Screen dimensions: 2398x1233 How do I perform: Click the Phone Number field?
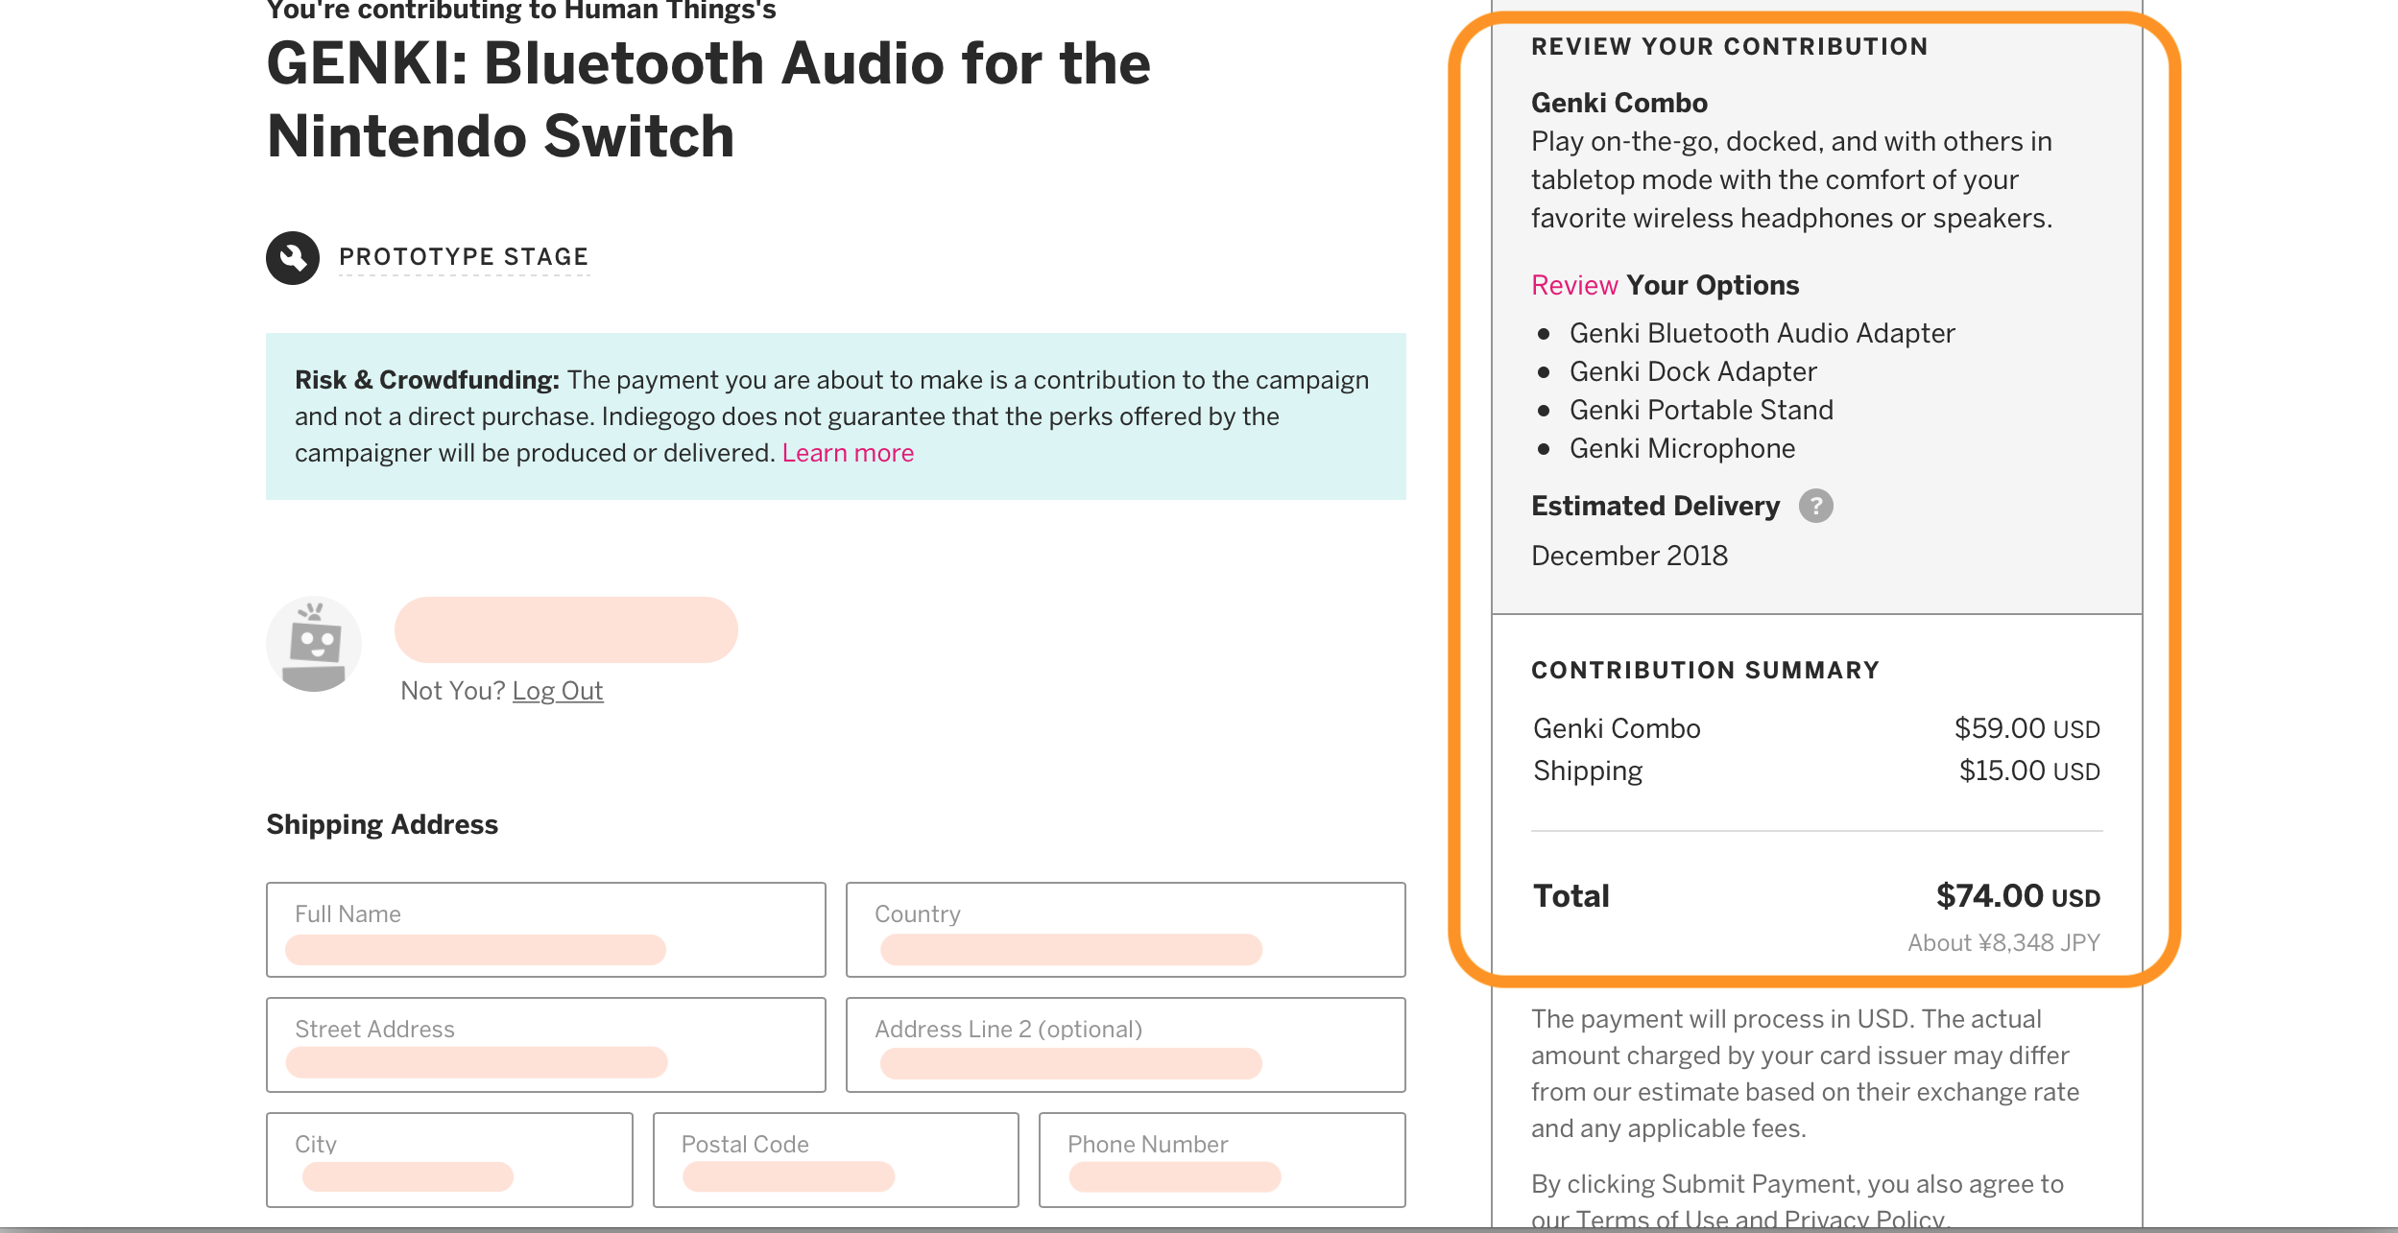[1221, 1160]
